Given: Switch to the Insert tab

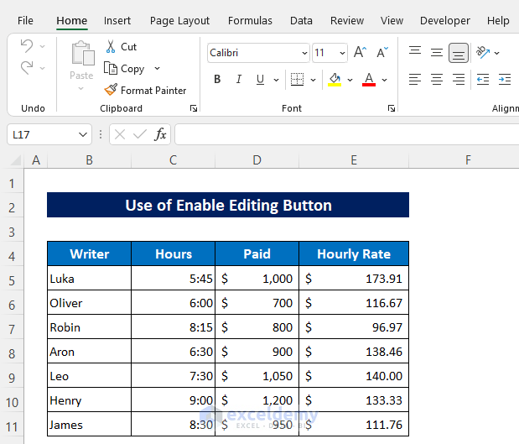Looking at the screenshot, I should coord(117,20).
